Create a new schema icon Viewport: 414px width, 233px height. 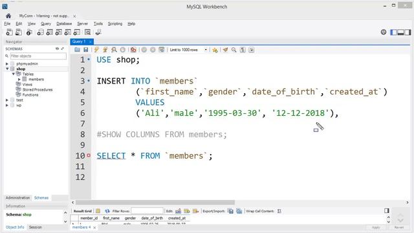pyautogui.click(x=40, y=32)
